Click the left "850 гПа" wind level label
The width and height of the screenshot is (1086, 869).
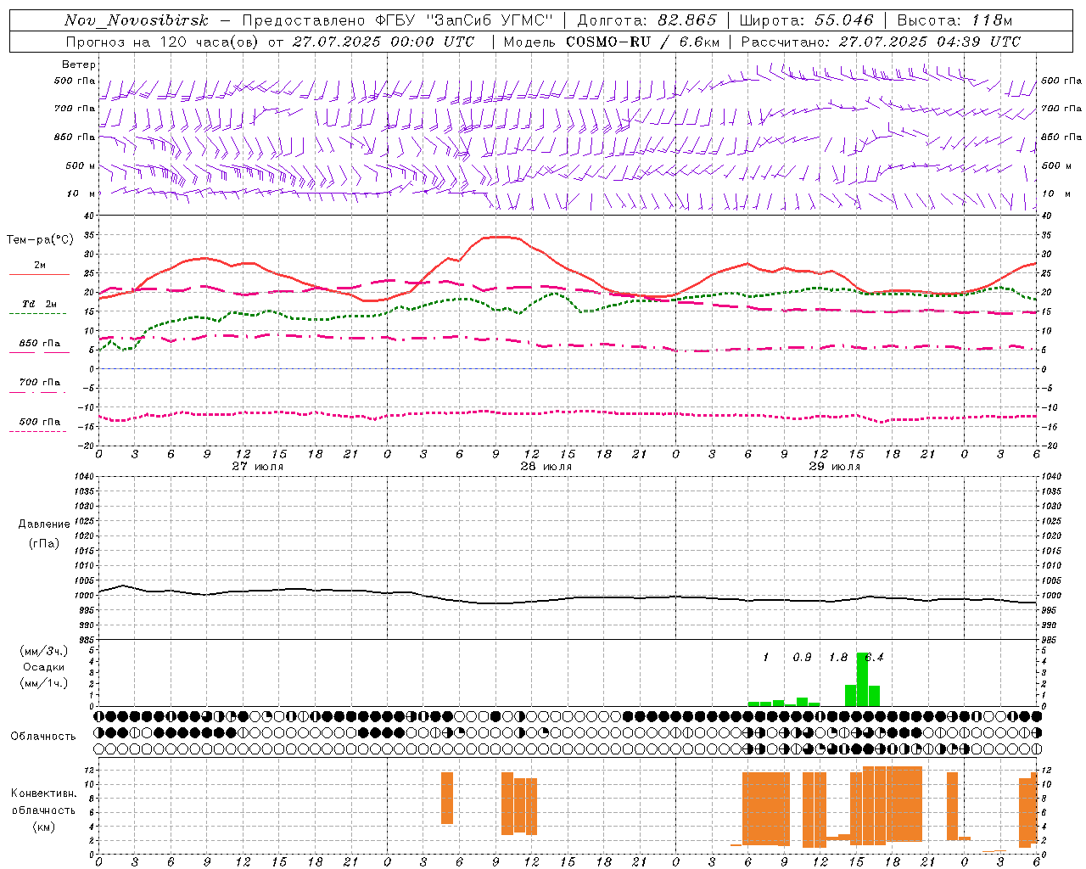(x=75, y=137)
